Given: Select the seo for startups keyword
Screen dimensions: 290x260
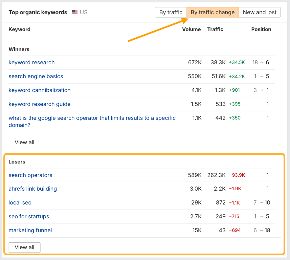Looking at the screenshot, I should [29, 216].
